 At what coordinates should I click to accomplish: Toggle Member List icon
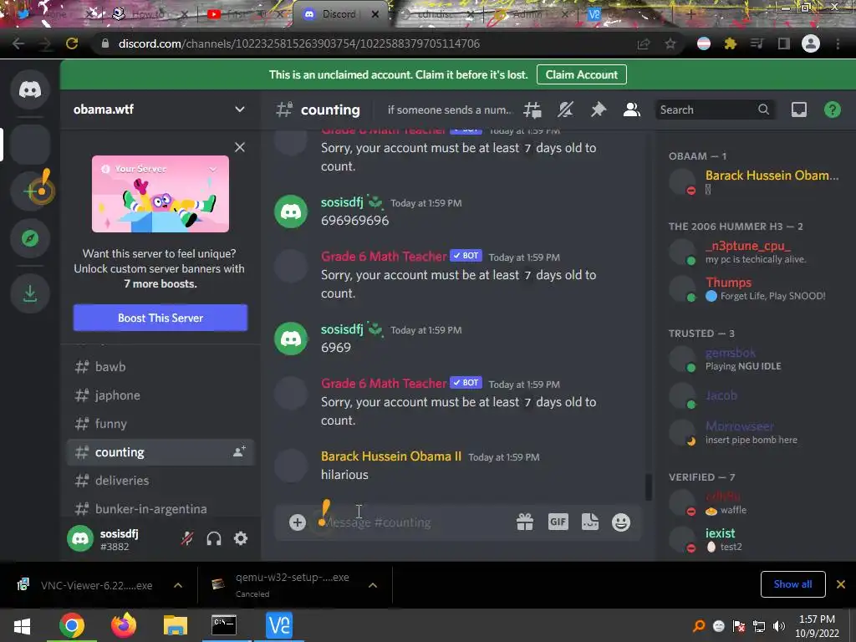tap(632, 110)
